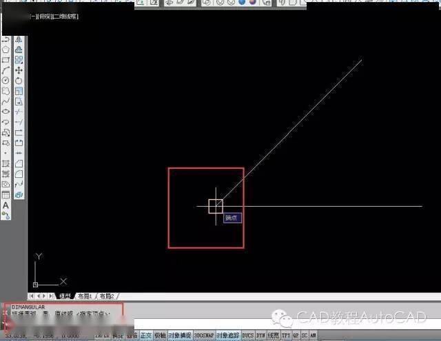Toggle 3DOSNAP in status bar
This screenshot has width=441, height=341.
coord(204,335)
